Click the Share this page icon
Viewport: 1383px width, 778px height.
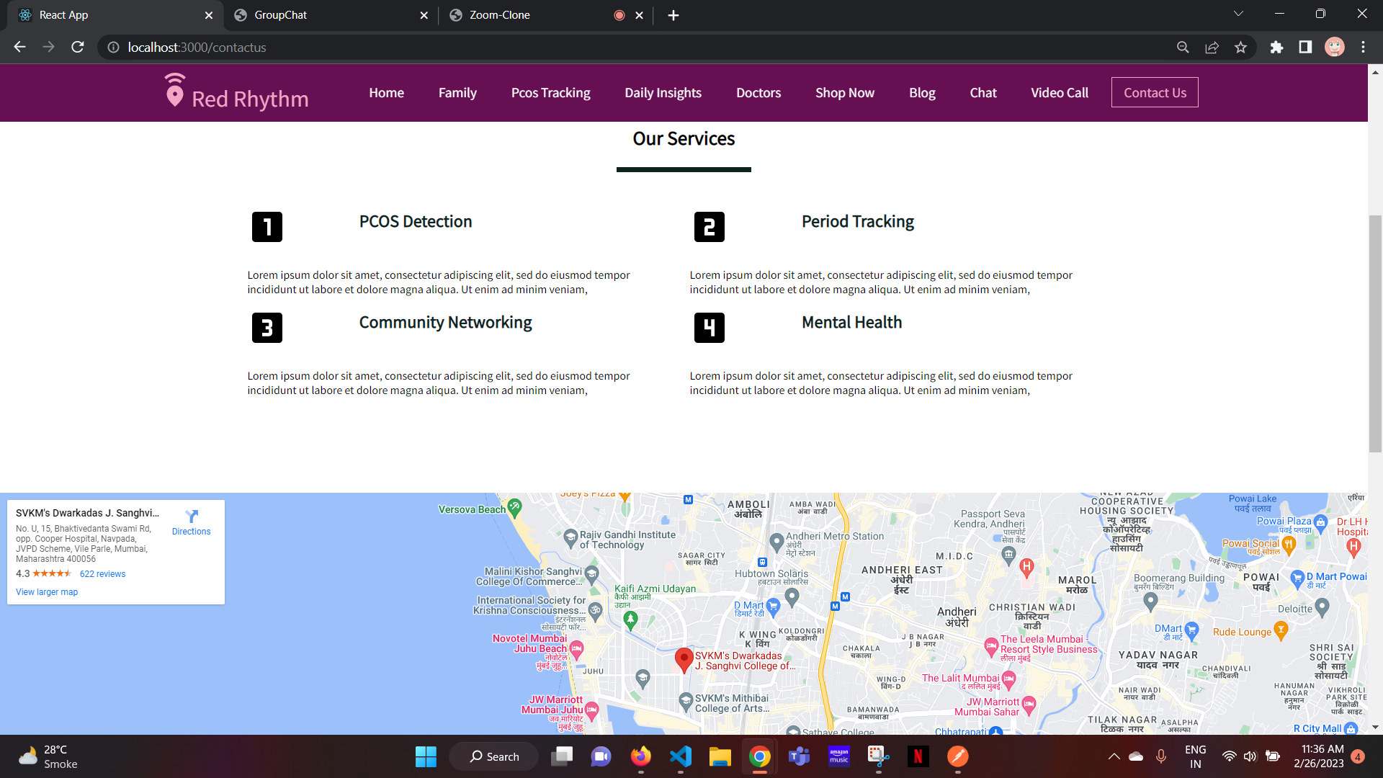[x=1212, y=48]
